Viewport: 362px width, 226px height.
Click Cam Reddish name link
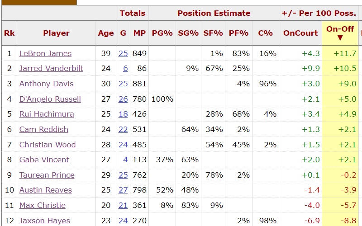click(x=43, y=129)
